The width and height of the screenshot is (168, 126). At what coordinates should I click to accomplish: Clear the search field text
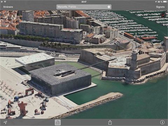(109, 7)
